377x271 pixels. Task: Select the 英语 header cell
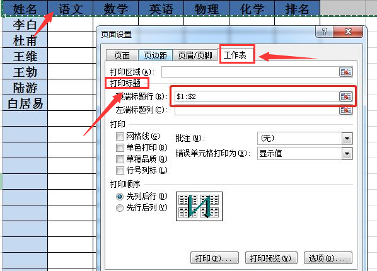(x=161, y=8)
